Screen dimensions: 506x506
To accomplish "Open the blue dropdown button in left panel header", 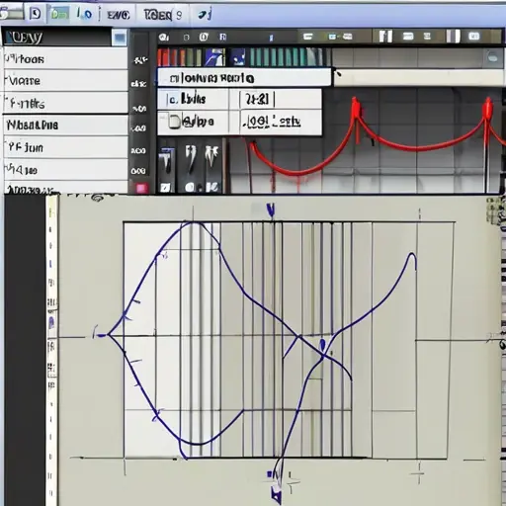I will point(119,38).
